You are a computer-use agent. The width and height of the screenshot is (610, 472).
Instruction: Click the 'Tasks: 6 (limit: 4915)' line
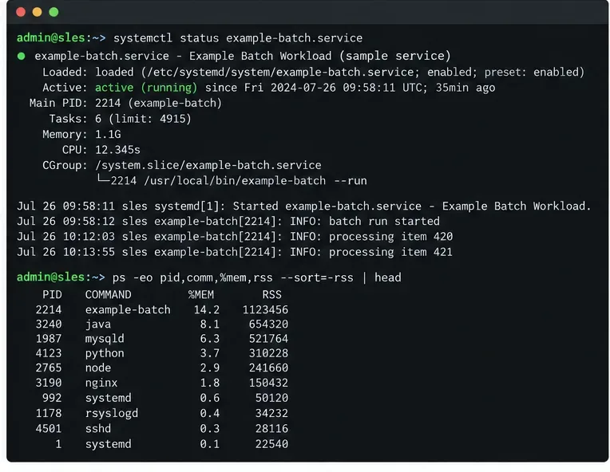(121, 119)
